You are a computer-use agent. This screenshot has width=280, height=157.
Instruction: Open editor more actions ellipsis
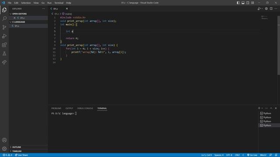click(276, 9)
